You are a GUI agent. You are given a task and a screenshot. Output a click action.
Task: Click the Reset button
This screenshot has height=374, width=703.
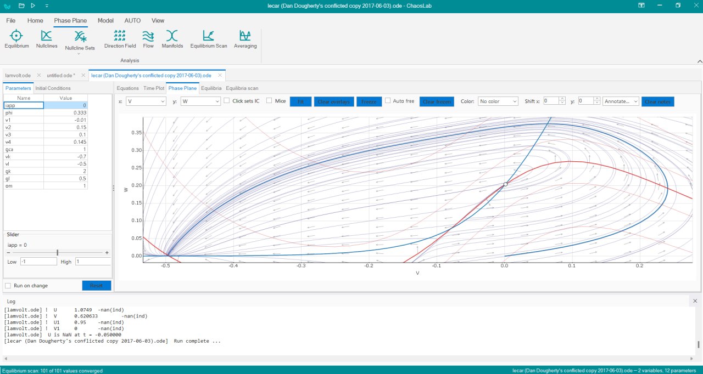click(97, 286)
